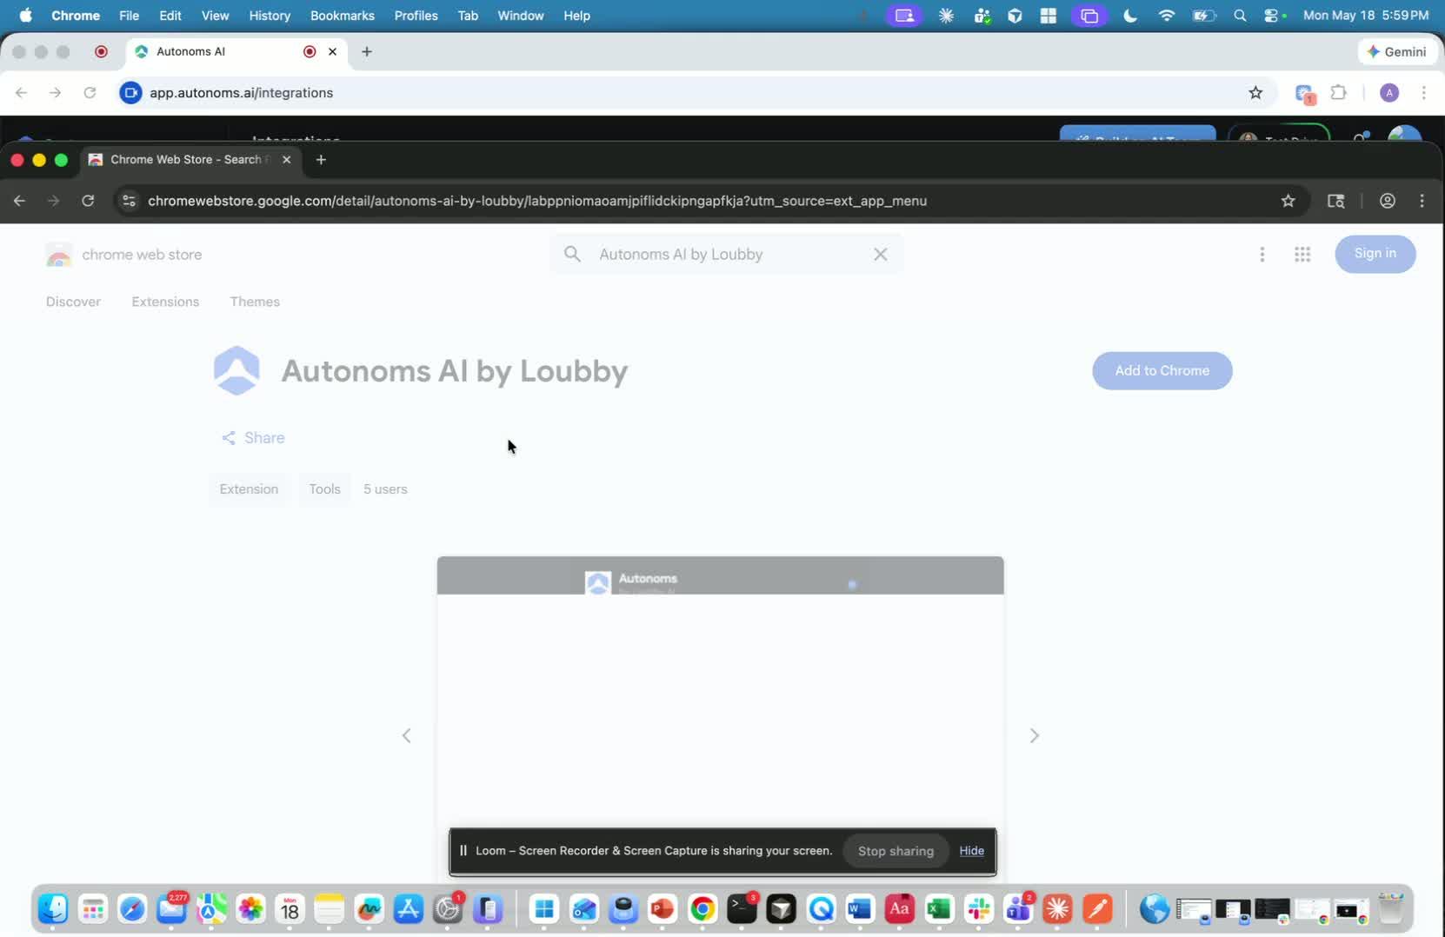Reload the Autonoms AI page

coord(90,93)
